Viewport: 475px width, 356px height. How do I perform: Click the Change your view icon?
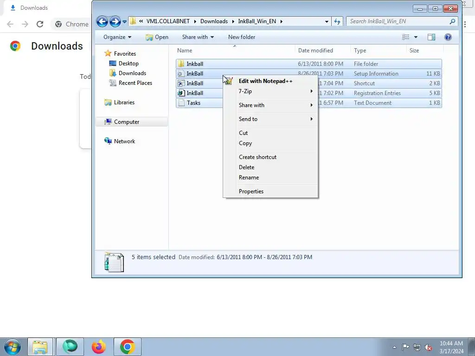405,37
